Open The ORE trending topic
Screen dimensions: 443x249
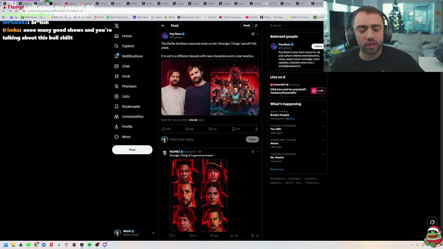(x=276, y=129)
